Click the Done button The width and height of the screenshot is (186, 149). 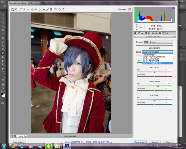pyautogui.click(x=169, y=142)
